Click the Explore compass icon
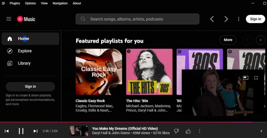267x138 pixels. [x=10, y=51]
